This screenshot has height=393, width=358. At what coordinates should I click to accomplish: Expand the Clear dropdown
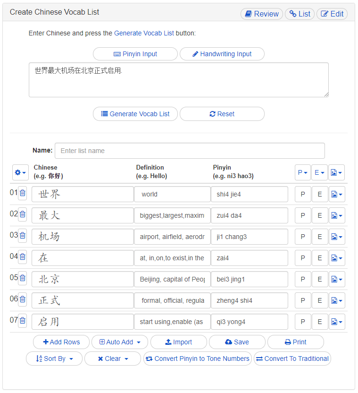point(112,359)
